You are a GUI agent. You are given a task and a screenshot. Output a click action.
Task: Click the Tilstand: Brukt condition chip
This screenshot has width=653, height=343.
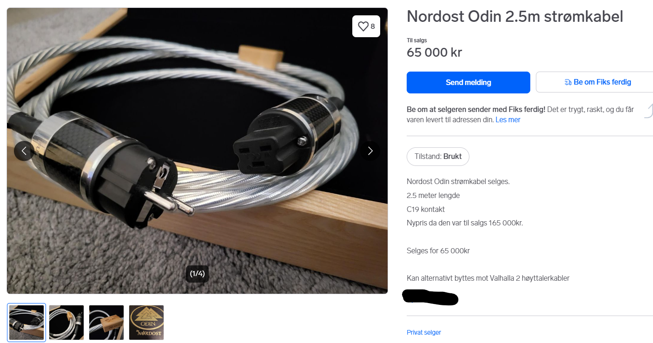coord(438,157)
